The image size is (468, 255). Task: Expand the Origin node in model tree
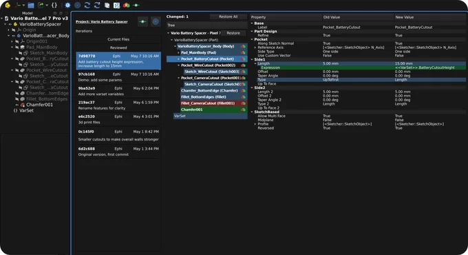[x=9, y=30]
